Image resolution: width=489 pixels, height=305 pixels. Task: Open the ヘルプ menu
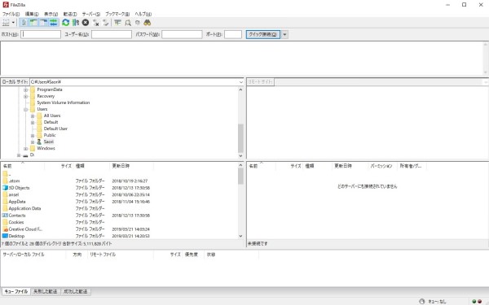[x=143, y=14]
